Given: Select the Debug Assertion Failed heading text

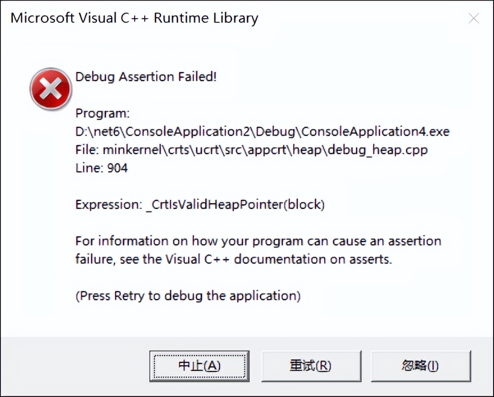Looking at the screenshot, I should (x=146, y=77).
